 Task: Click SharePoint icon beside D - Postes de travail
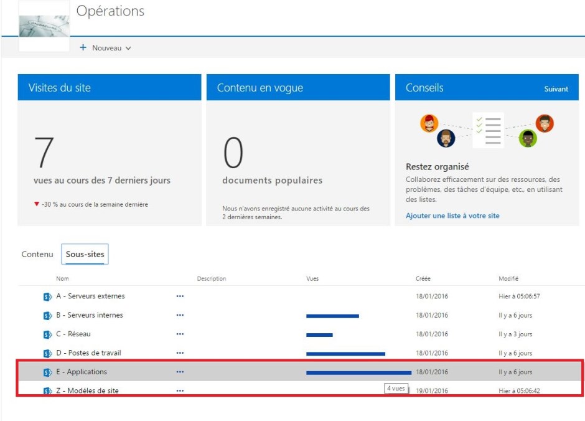click(x=47, y=354)
